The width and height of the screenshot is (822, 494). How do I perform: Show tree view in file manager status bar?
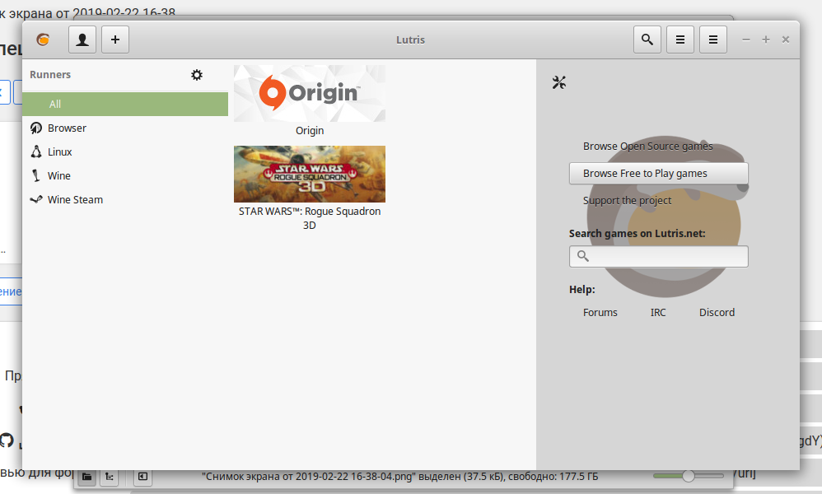[109, 477]
